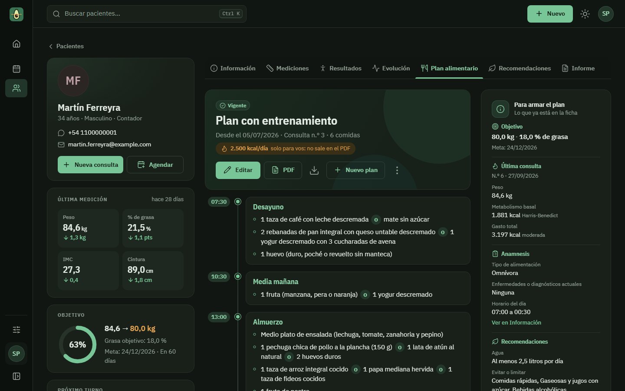Screen dimensions: 625x391
Task: Open the SP profile avatar at top right
Action: tap(606, 14)
